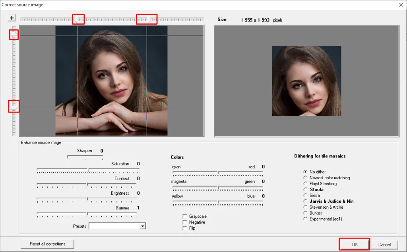The height and width of the screenshot is (252, 407).
Task: Open the Presets dropdown
Action: 143,226
